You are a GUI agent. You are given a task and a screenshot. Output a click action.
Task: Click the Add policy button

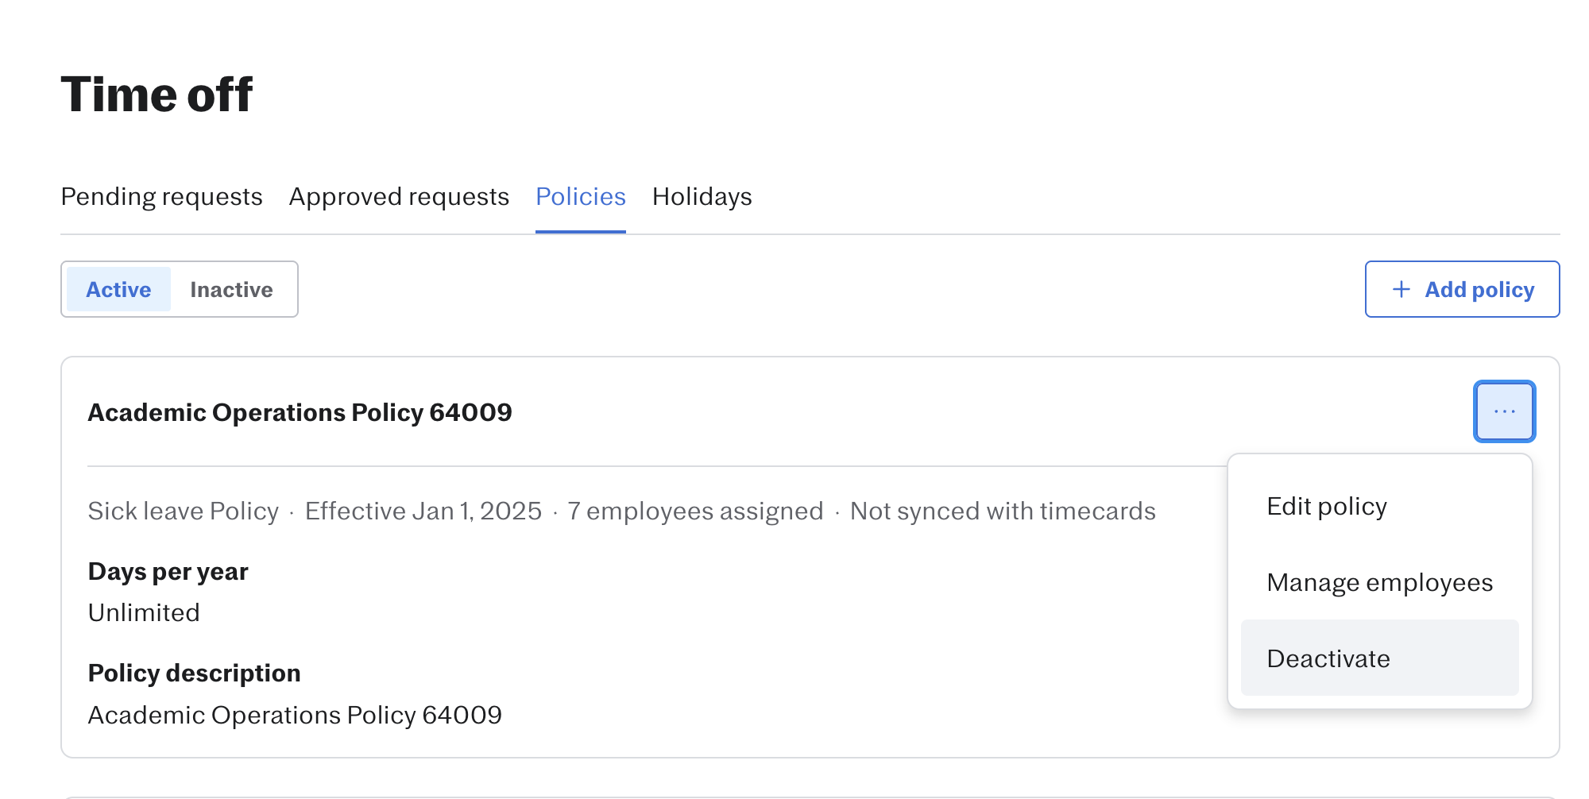[x=1462, y=289]
